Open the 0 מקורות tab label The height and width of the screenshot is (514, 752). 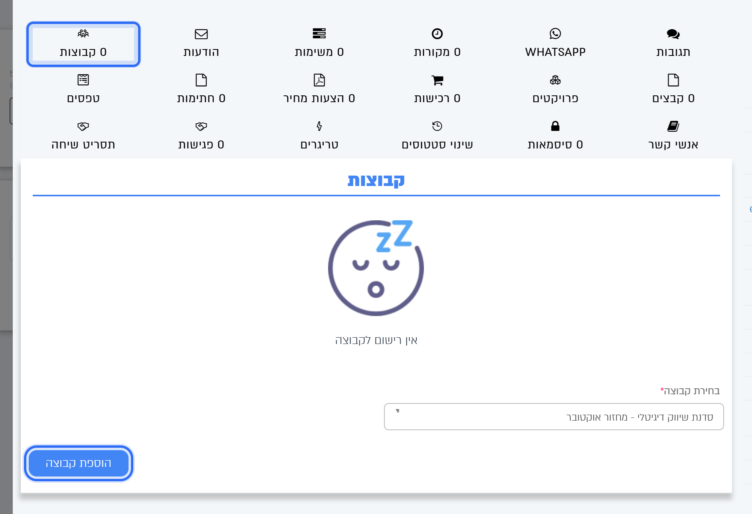pos(437,52)
